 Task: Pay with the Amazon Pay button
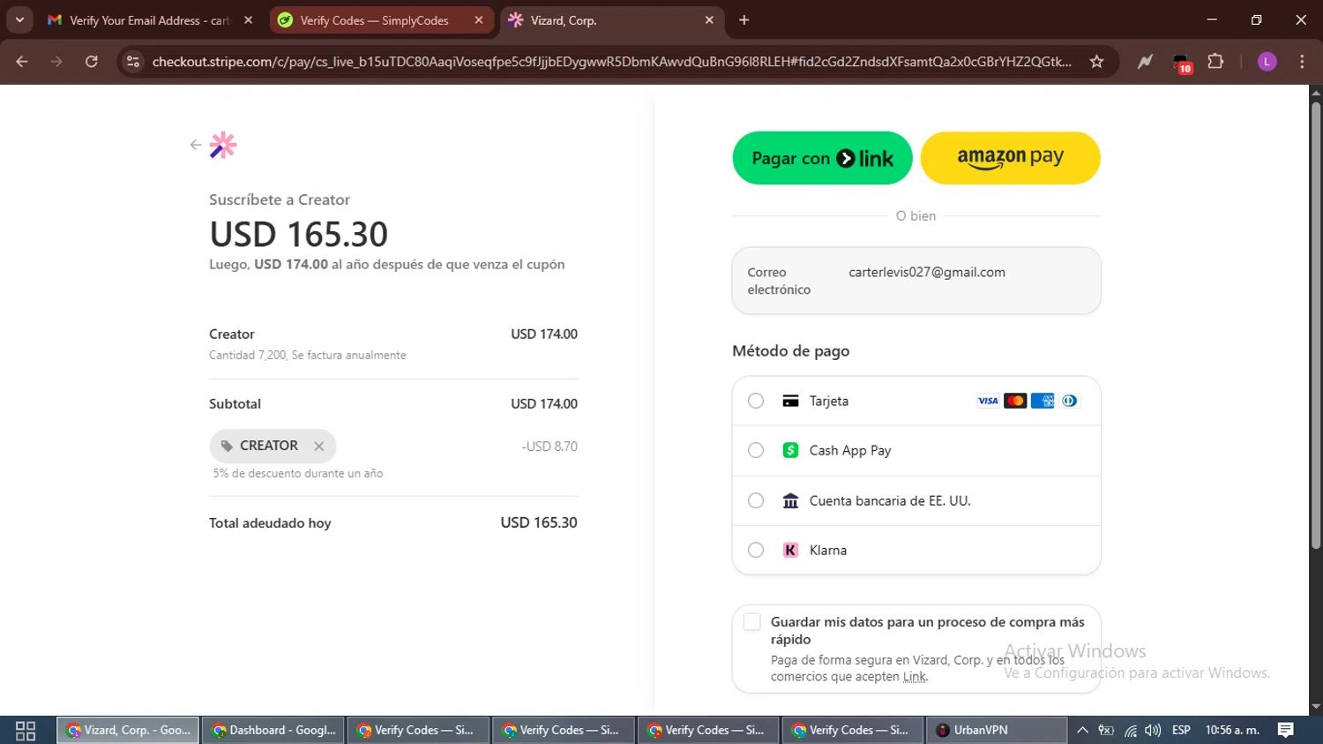point(1011,158)
